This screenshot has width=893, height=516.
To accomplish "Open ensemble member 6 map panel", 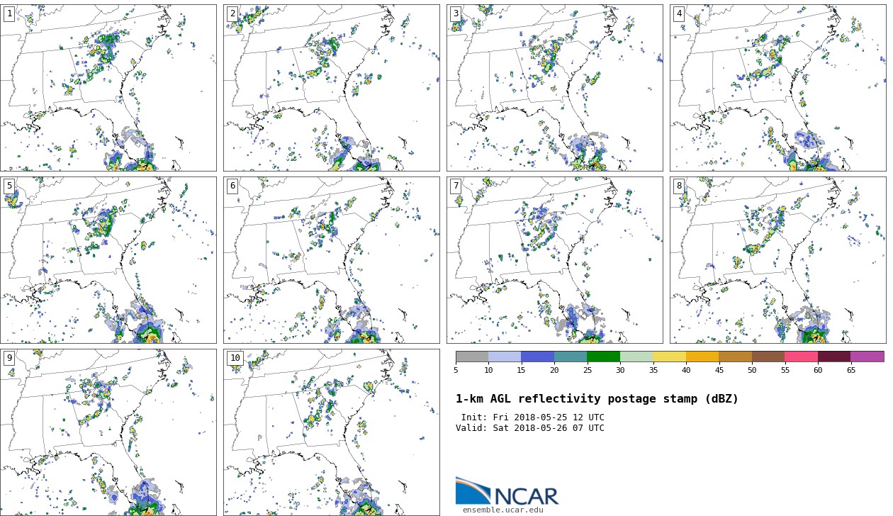I will pyautogui.click(x=332, y=260).
